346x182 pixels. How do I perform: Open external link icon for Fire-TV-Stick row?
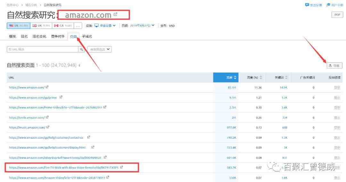coord(121,167)
